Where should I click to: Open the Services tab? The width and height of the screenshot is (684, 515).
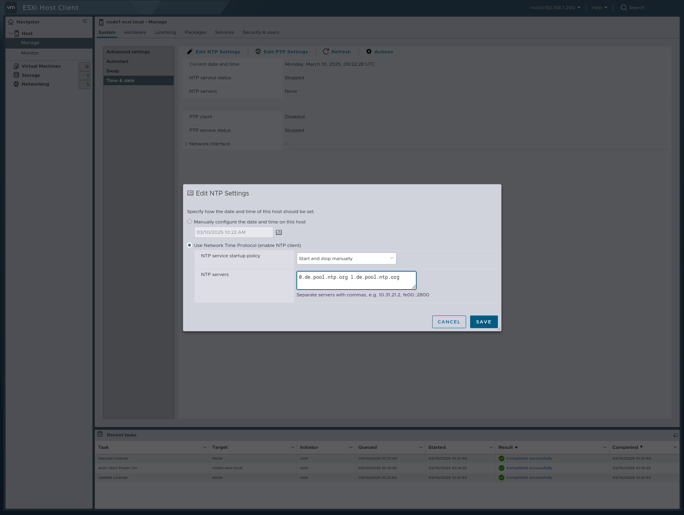(224, 32)
